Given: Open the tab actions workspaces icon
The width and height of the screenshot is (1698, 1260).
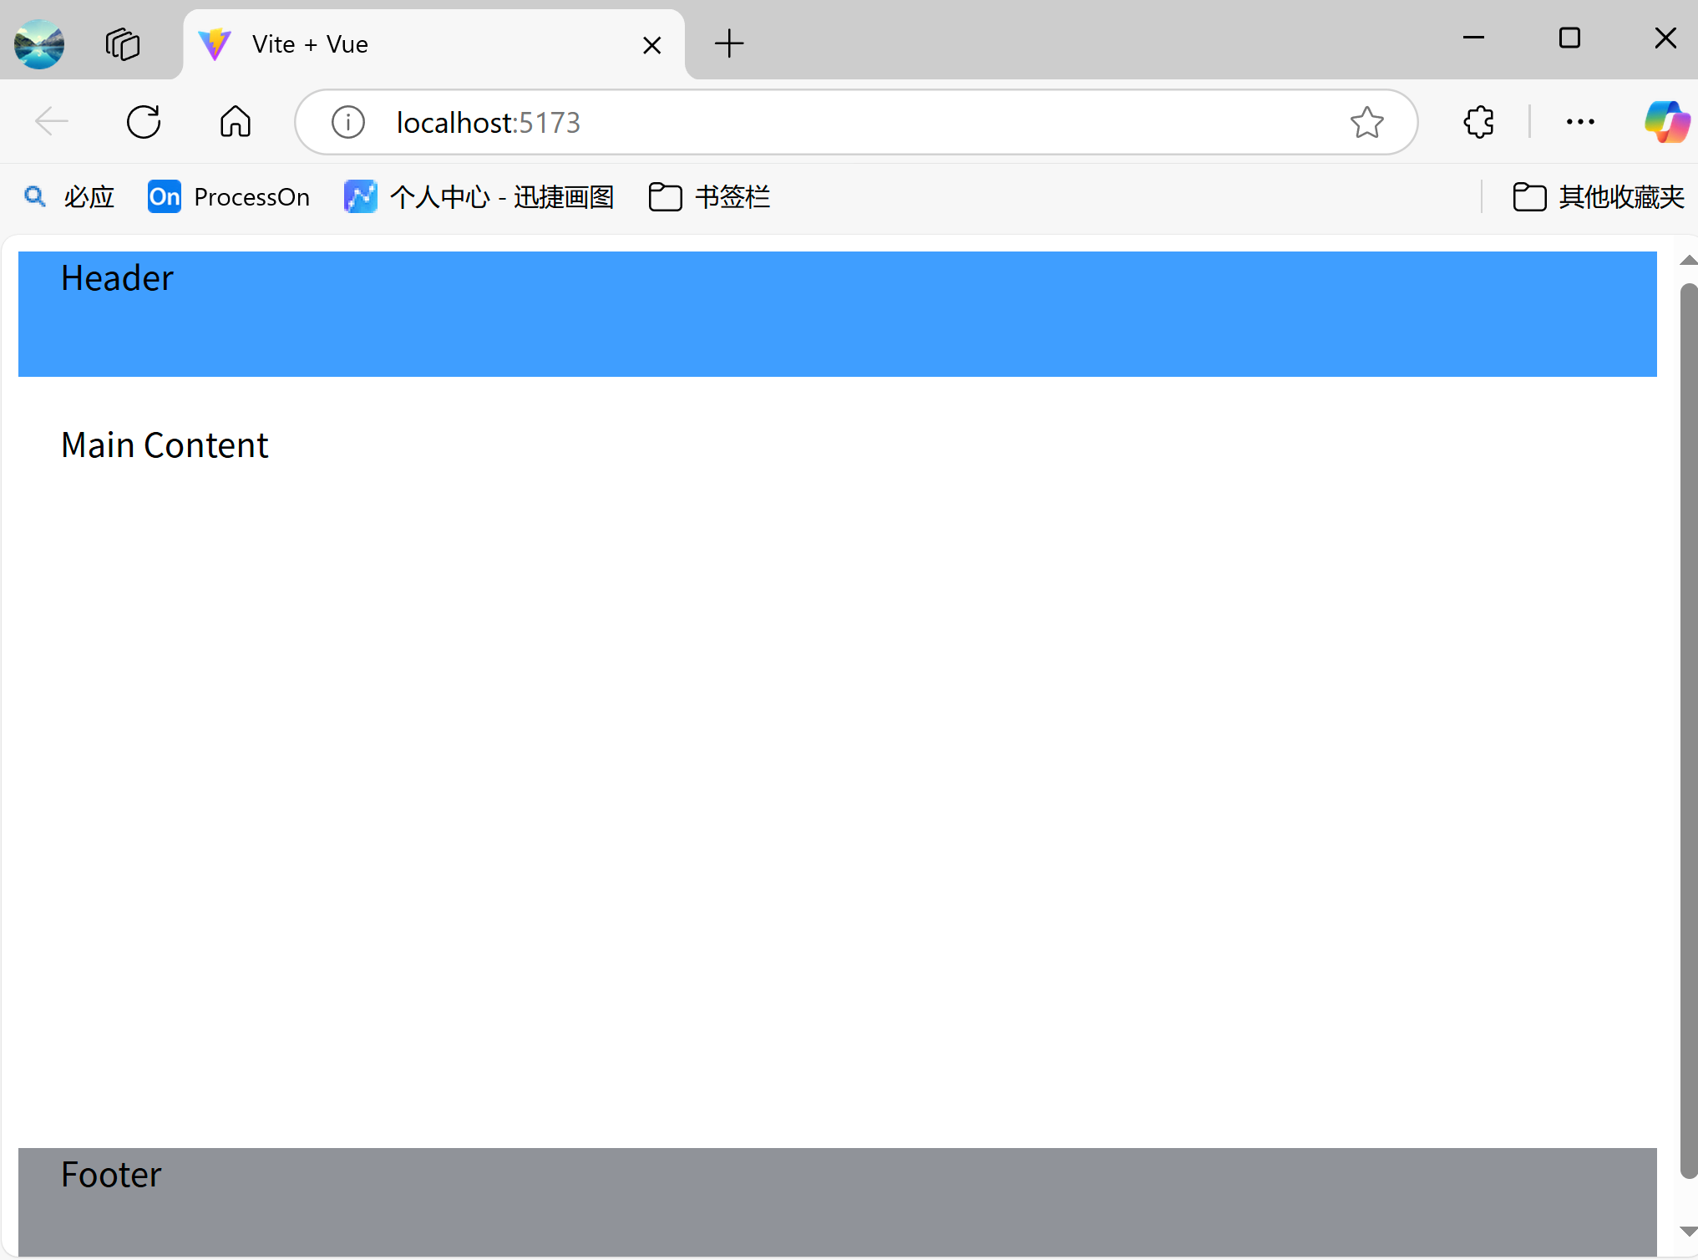Looking at the screenshot, I should tap(123, 43).
